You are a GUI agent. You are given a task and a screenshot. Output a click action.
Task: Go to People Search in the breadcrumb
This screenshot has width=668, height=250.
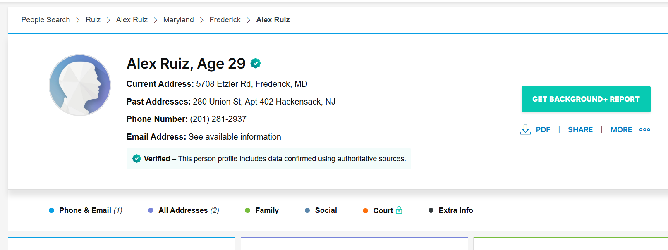(x=45, y=20)
